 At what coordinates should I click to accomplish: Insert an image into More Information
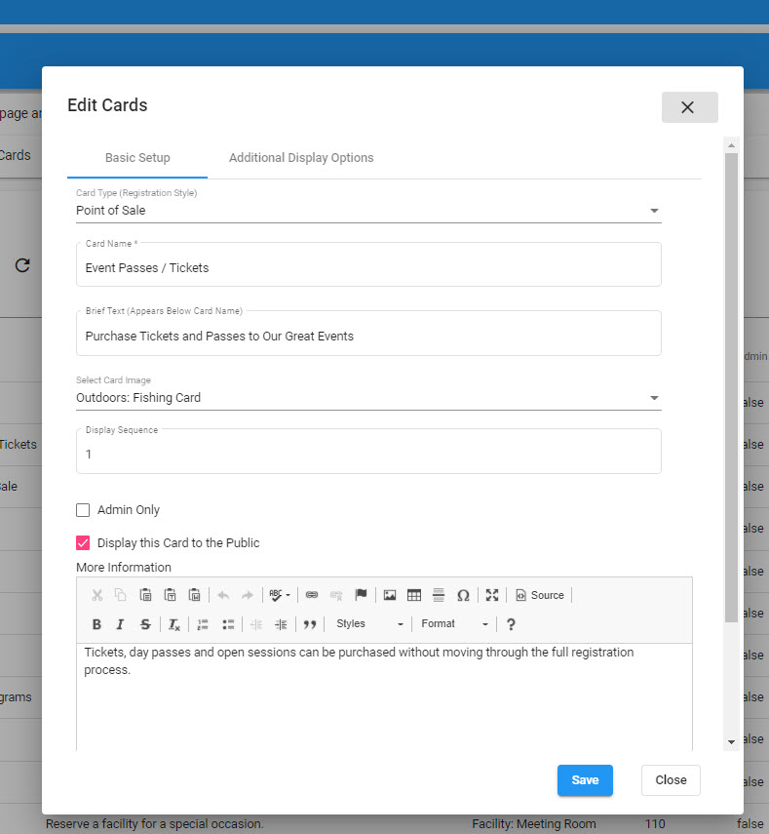pos(390,595)
